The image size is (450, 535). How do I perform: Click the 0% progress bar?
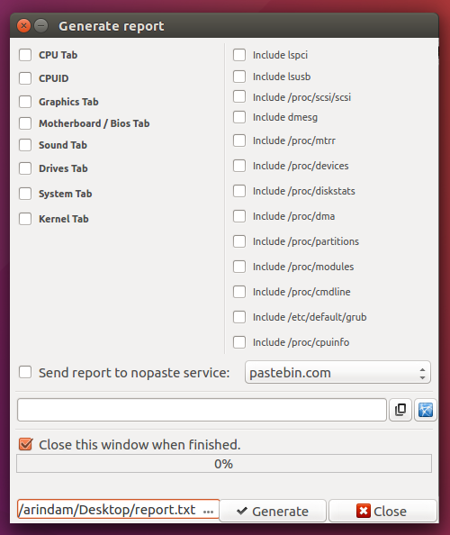coord(224,464)
